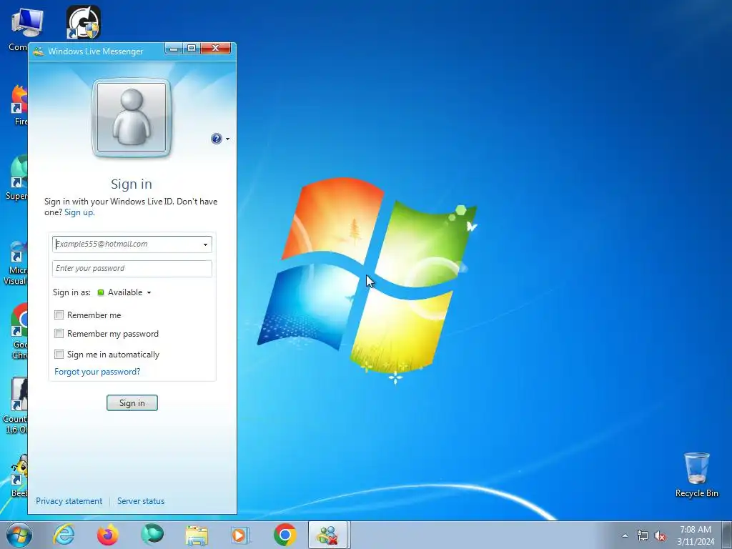
Task: Tick the Remember my password checkbox
Action: coord(59,334)
